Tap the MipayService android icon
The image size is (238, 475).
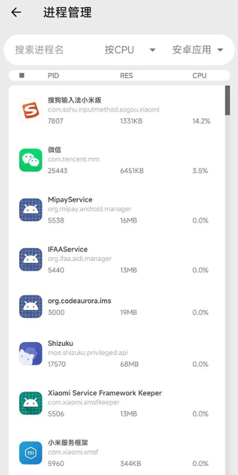pos(31,210)
